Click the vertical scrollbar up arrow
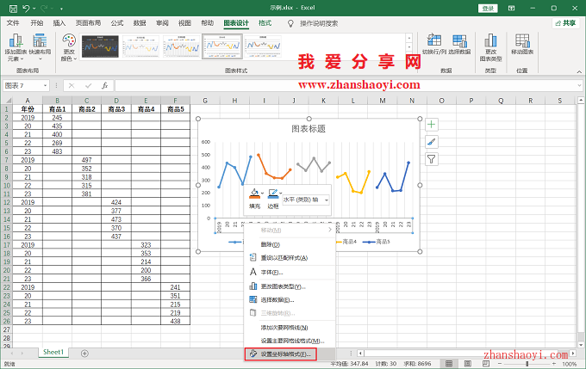The height and width of the screenshot is (369, 586). (x=581, y=100)
